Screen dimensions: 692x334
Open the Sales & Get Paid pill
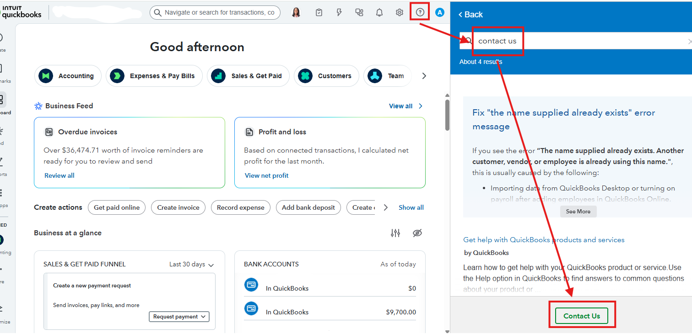tap(248, 76)
